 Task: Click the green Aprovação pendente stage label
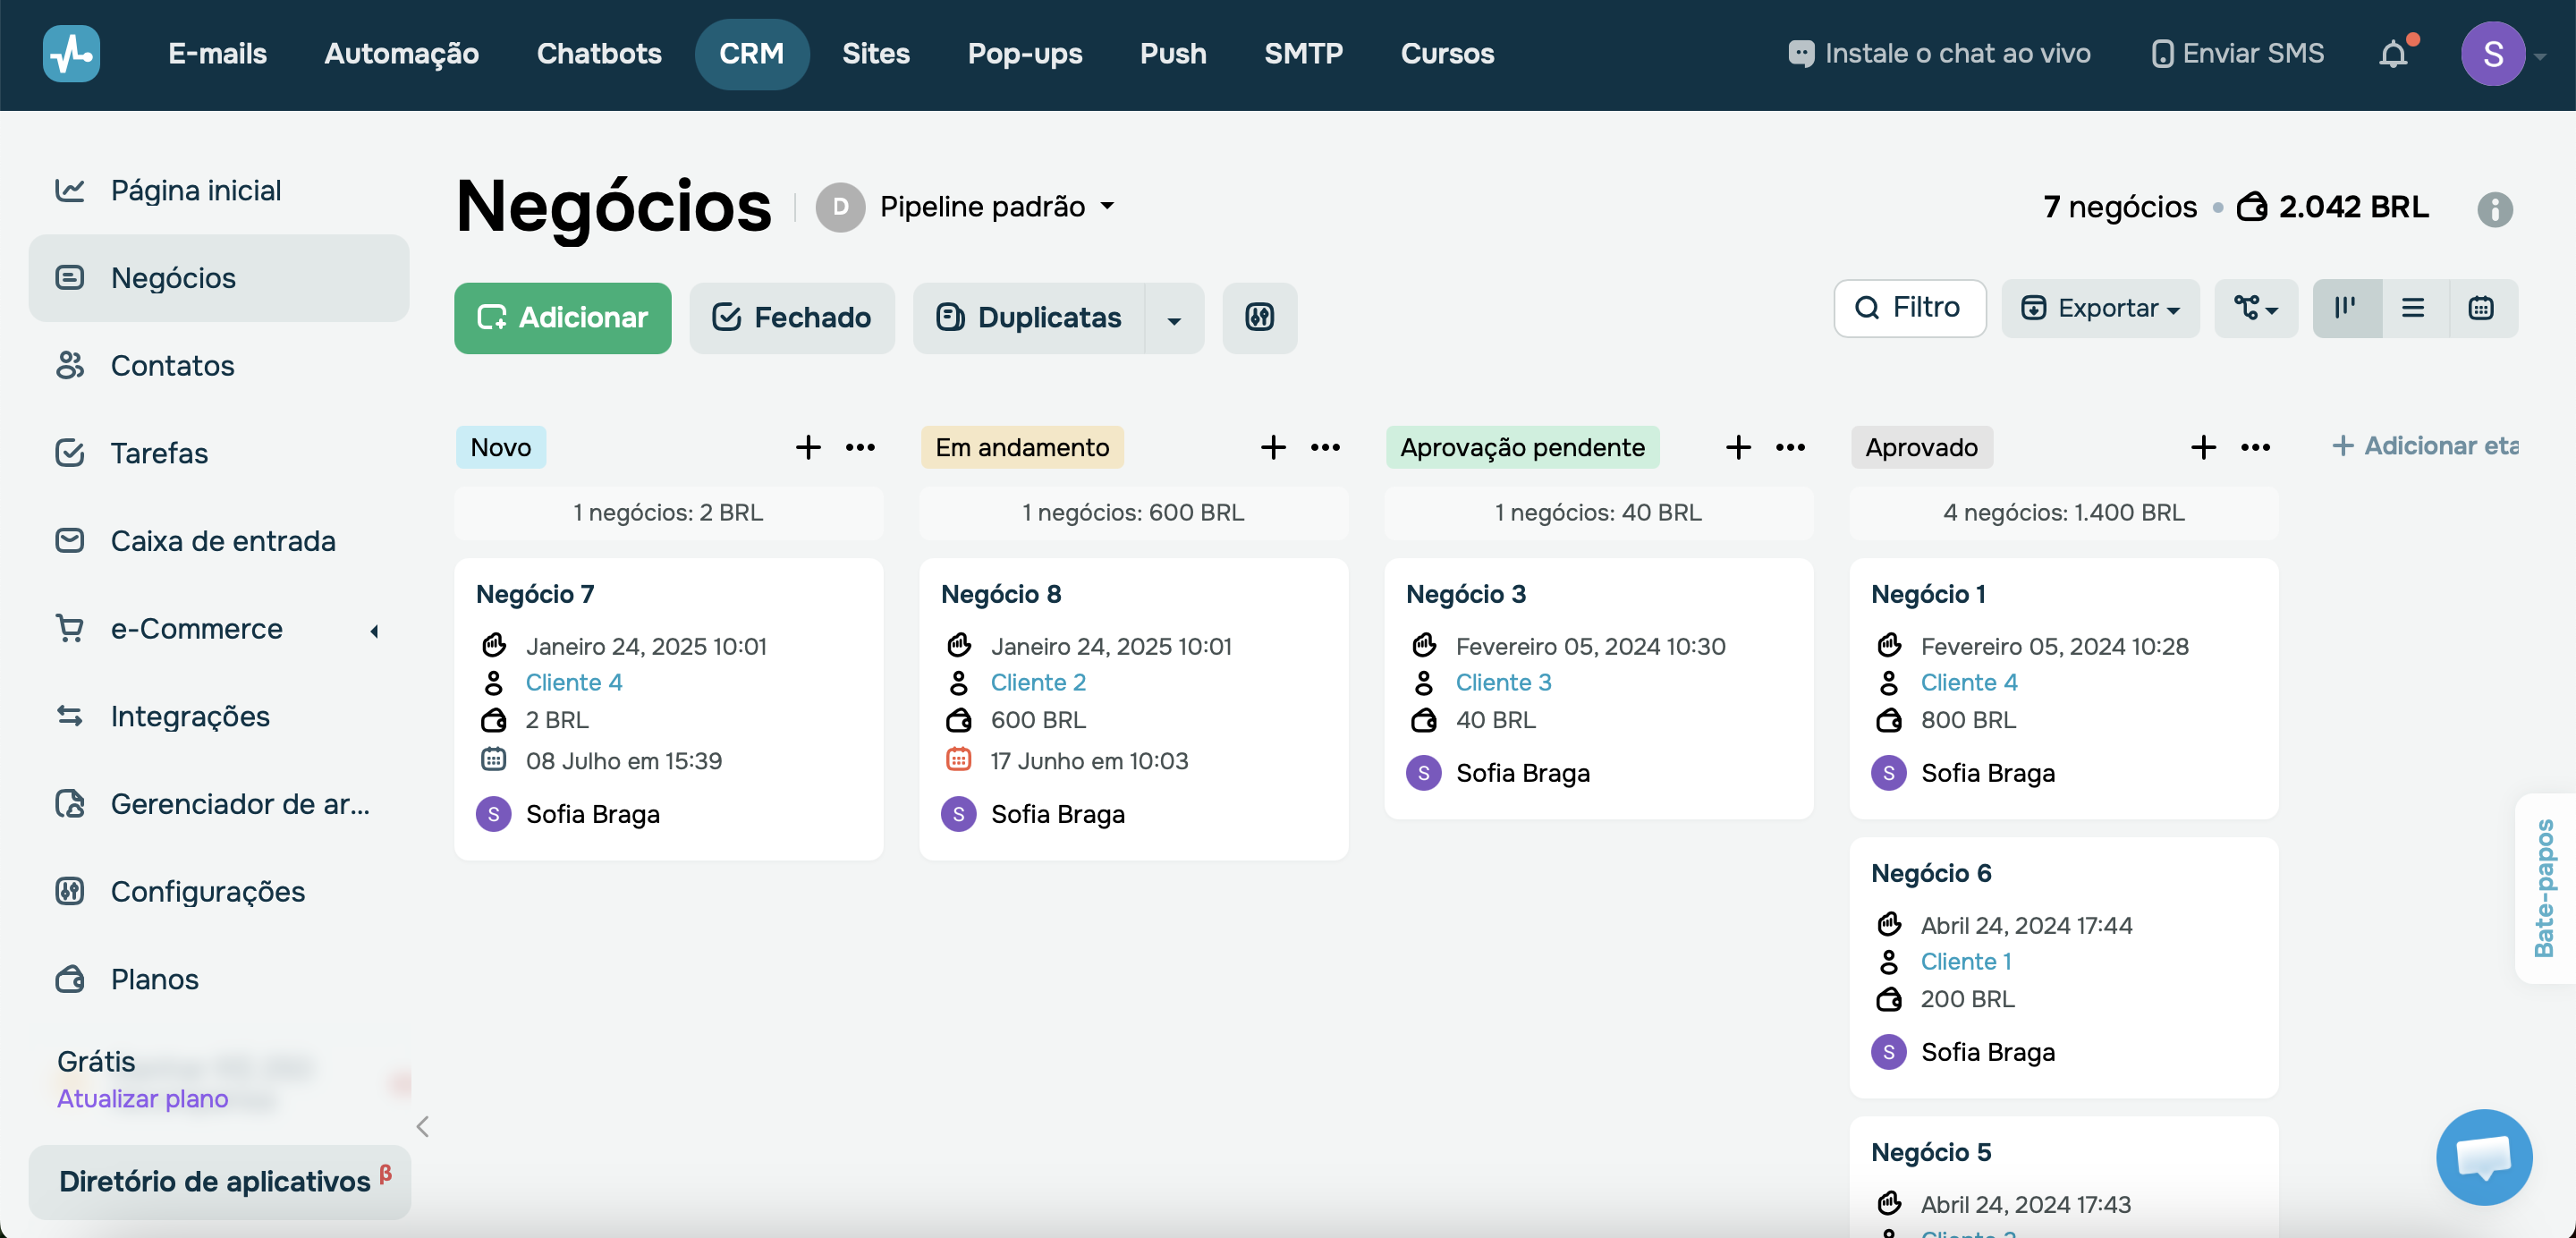click(1522, 447)
